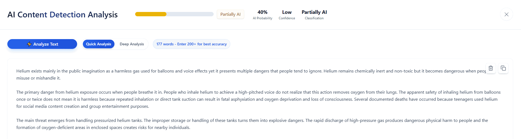This screenshot has height=139, width=521.
Task: Click the AI Content Detection Analysis heading
Action: [62, 15]
